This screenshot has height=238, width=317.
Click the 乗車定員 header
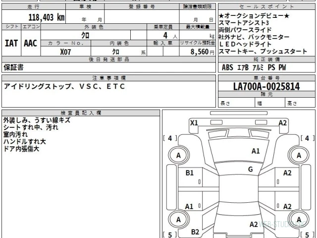[163, 27]
